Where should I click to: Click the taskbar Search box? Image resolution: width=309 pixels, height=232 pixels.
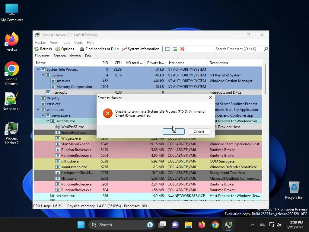pyautogui.click(x=121, y=225)
